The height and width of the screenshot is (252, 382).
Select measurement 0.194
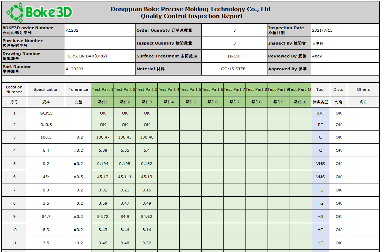point(103,164)
